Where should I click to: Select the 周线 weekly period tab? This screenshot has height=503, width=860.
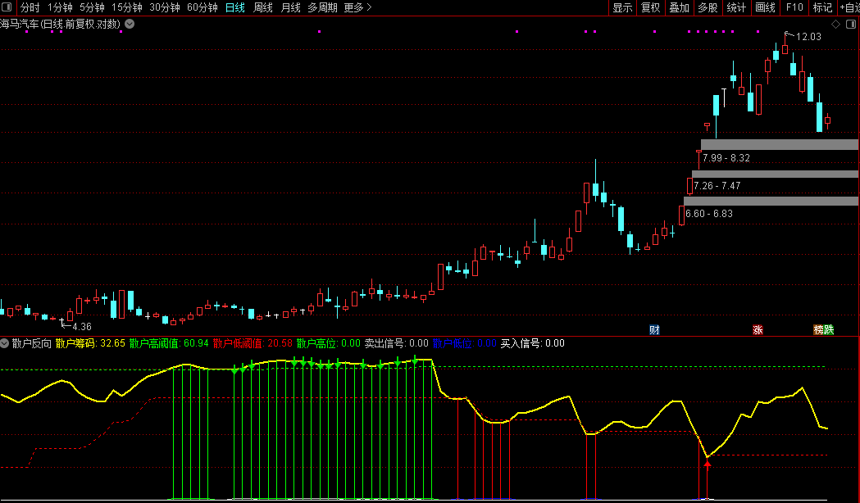[263, 7]
